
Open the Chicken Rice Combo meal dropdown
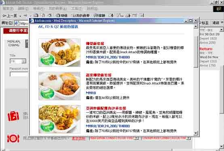click(166, 138)
